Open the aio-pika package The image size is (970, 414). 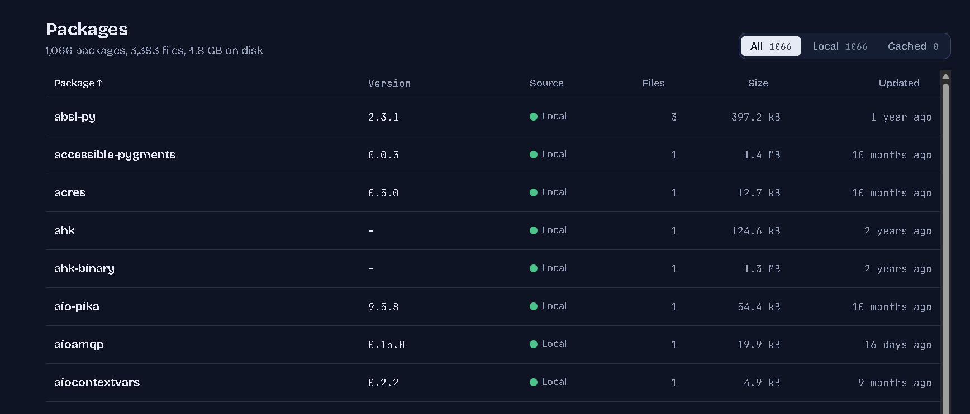coord(77,306)
